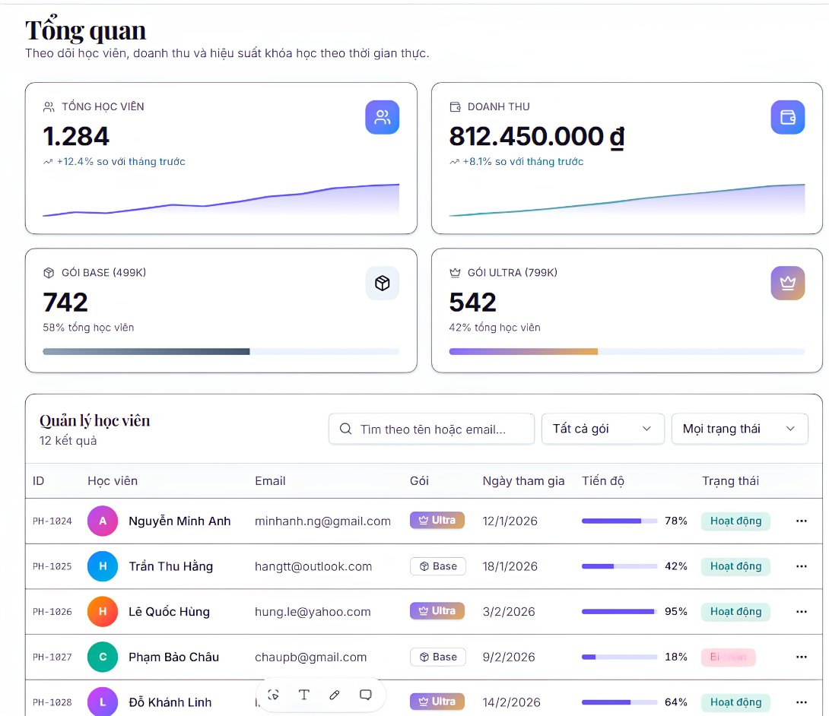Image resolution: width=829 pixels, height=716 pixels.
Task: Click the revenue figure 812.450.000 đ
Action: click(537, 137)
